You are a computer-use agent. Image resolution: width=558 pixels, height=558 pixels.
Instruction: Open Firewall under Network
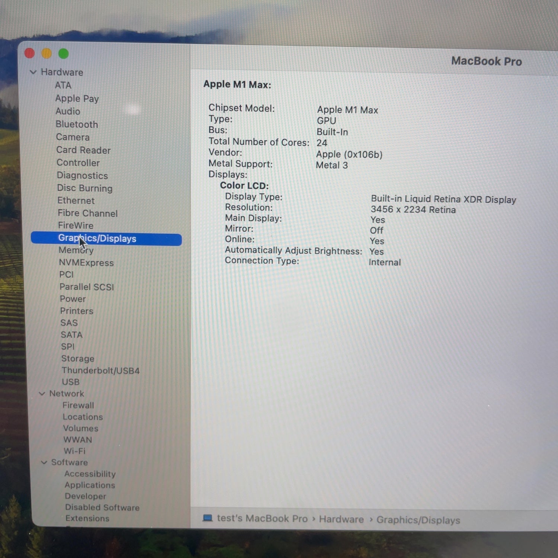[78, 405]
